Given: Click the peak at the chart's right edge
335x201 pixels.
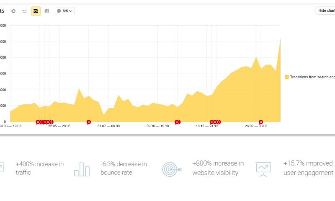Looking at the screenshot, I should point(279,39).
